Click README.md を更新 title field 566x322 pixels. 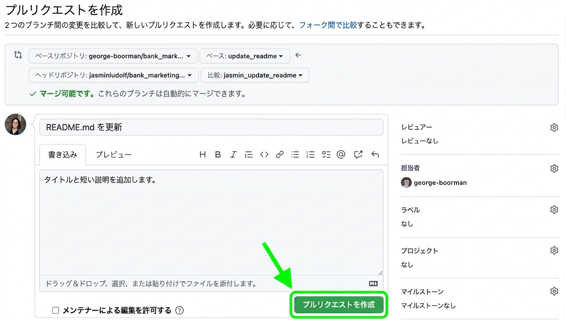211,127
